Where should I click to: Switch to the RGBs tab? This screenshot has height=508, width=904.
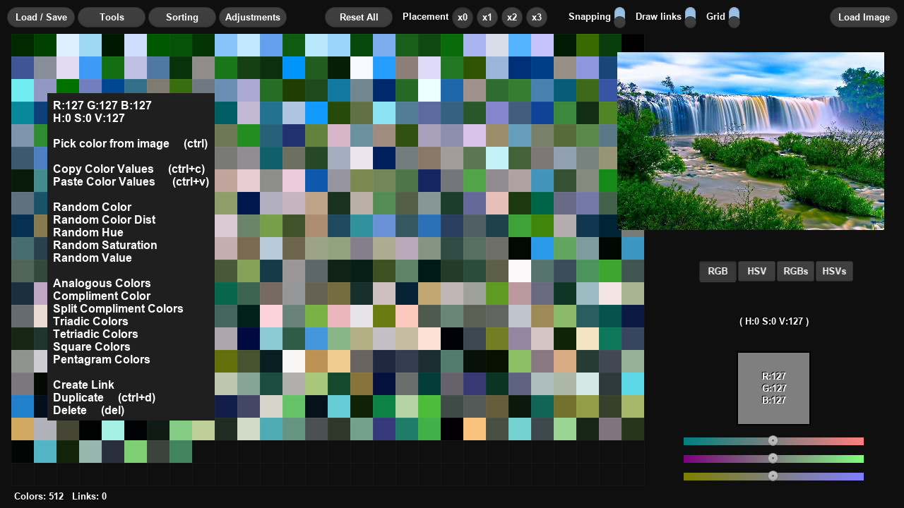tap(795, 271)
